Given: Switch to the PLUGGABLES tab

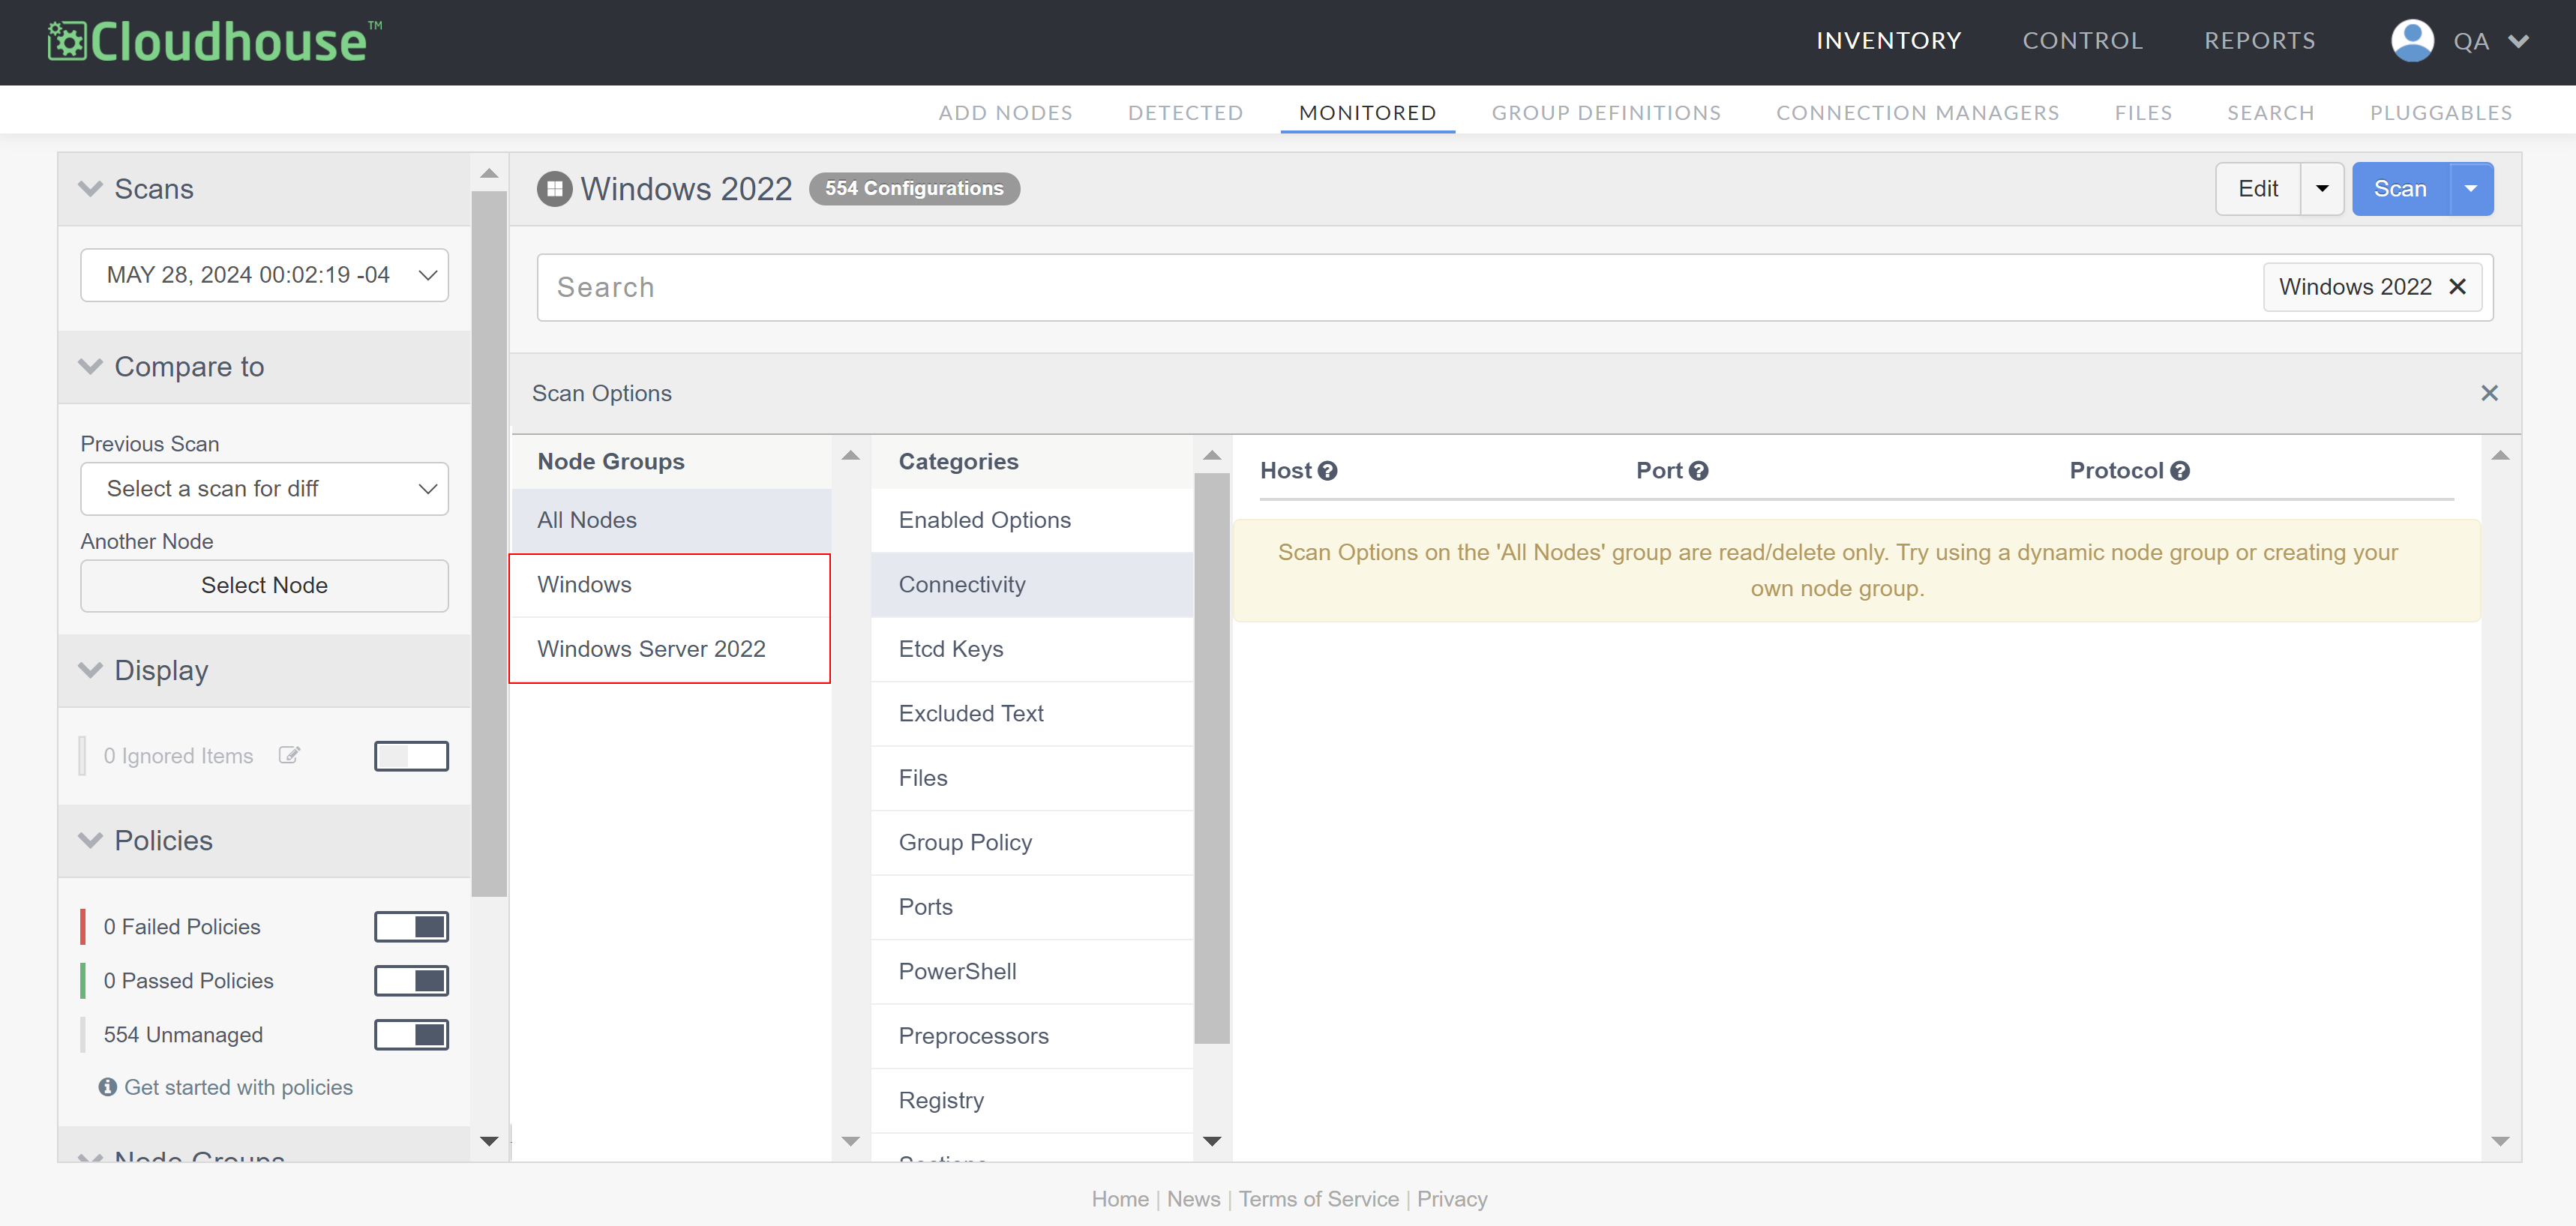Looking at the screenshot, I should click(x=2440, y=113).
